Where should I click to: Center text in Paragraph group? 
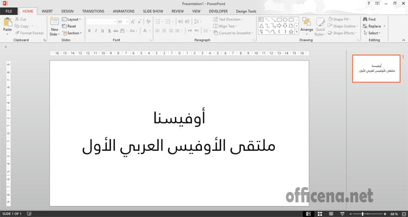(164, 30)
